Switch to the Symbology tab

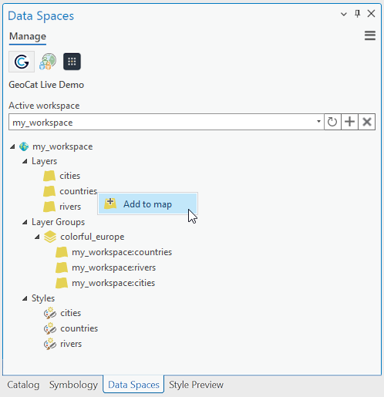pyautogui.click(x=73, y=385)
